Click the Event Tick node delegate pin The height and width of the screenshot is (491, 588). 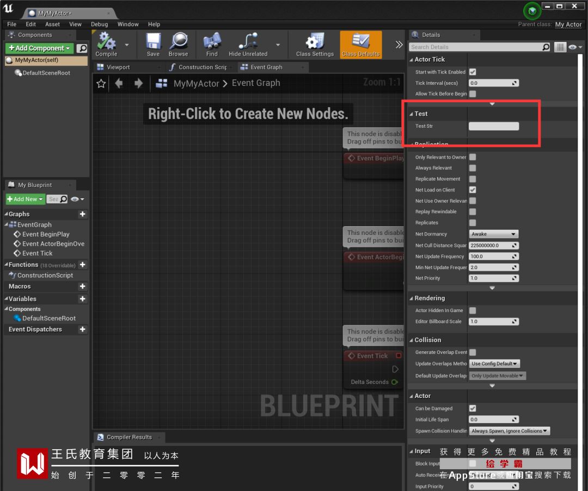pyautogui.click(x=398, y=356)
